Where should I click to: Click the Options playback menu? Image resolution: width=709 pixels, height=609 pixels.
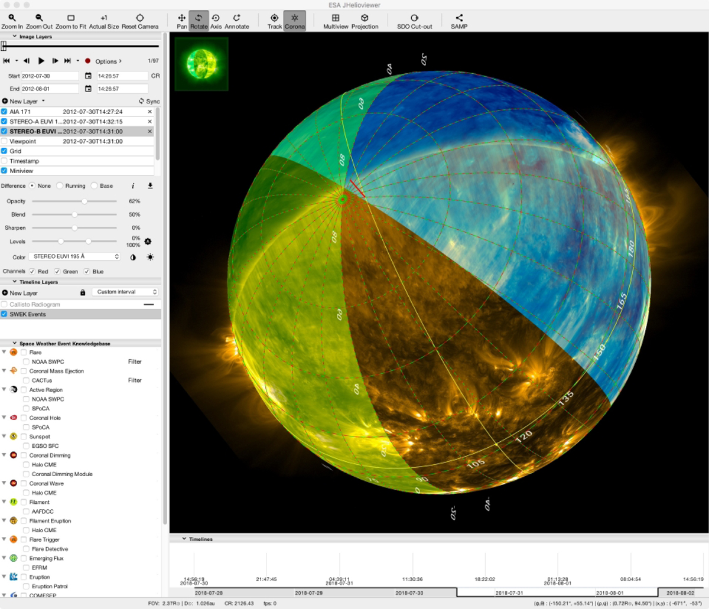(x=108, y=61)
